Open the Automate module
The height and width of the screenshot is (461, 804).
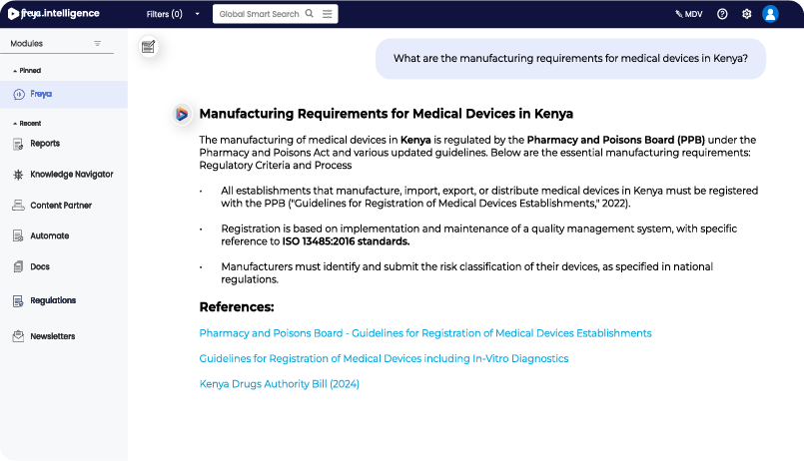48,236
